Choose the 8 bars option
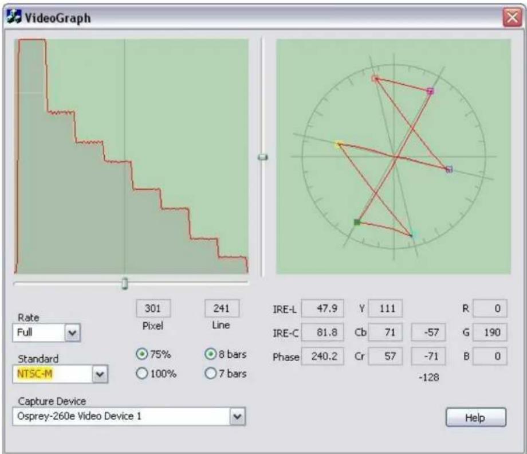Screen dimensions: 527x454 click(210, 354)
